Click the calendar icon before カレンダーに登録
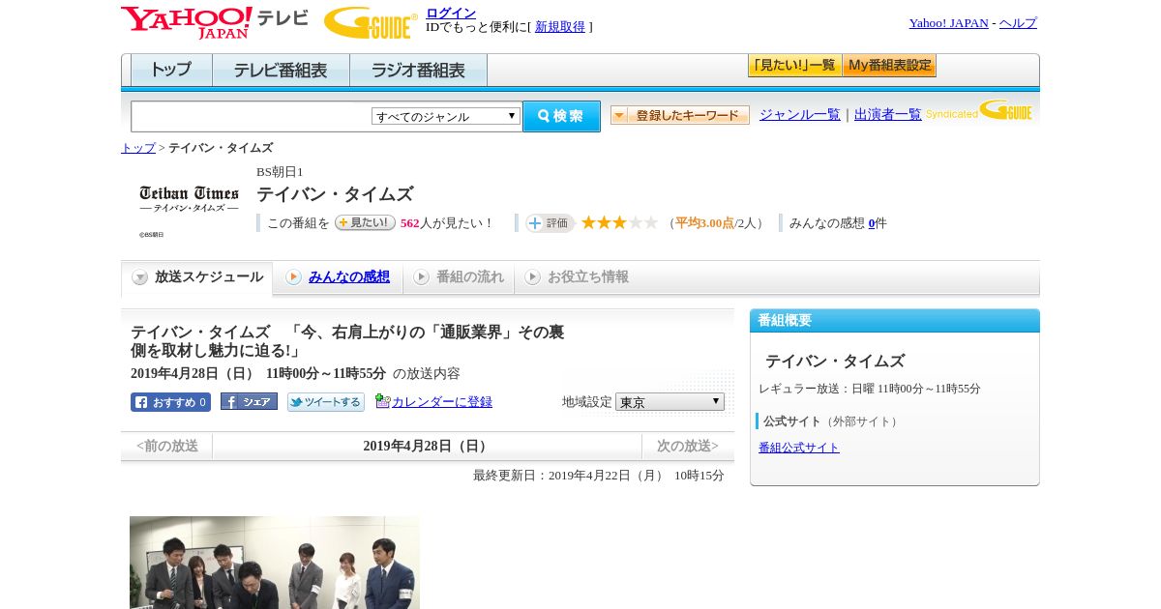 click(x=383, y=401)
